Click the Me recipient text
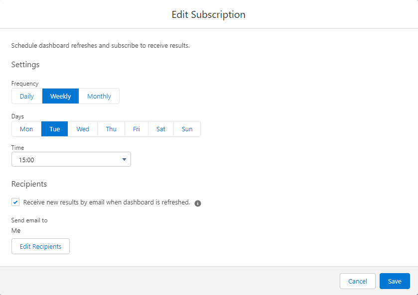418x295 pixels. click(16, 230)
